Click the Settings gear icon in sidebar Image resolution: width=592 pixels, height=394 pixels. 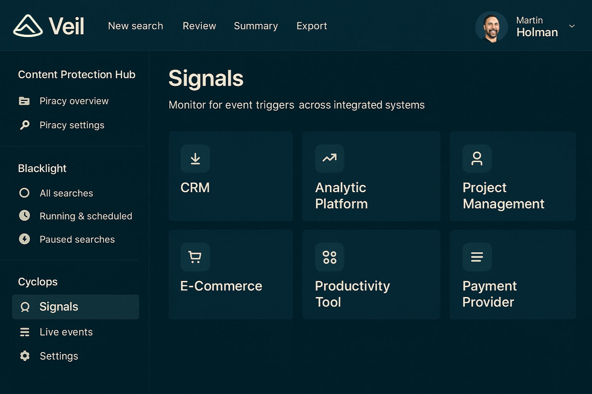point(25,356)
